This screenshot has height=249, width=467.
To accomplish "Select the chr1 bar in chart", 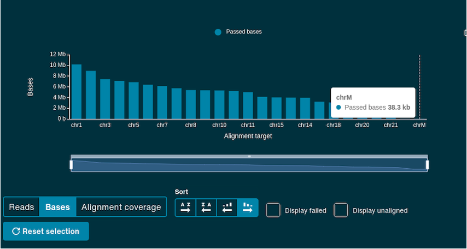I will point(77,92).
